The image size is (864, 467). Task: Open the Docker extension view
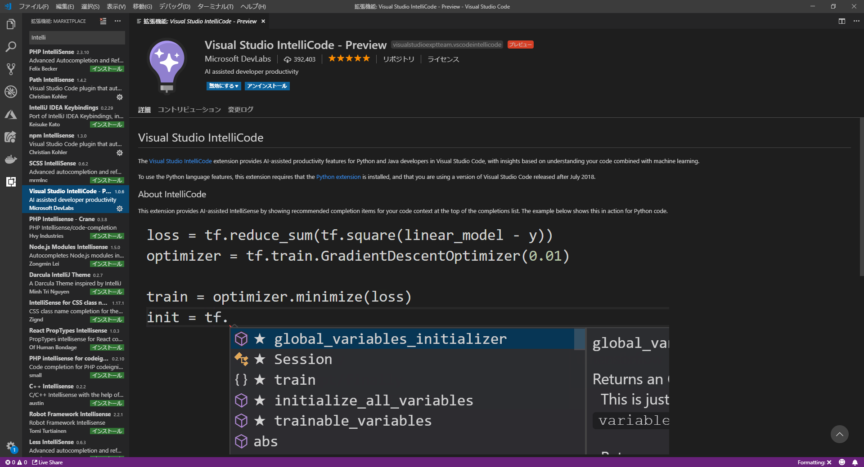click(11, 160)
